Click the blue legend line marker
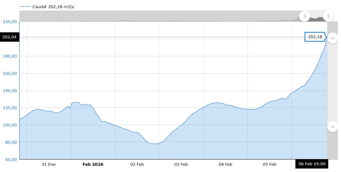Screen dimensions: 341x172 pyautogui.click(x=25, y=7)
